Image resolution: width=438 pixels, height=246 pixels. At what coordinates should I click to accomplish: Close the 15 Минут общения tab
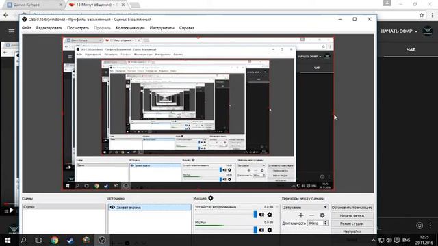tap(123, 5)
